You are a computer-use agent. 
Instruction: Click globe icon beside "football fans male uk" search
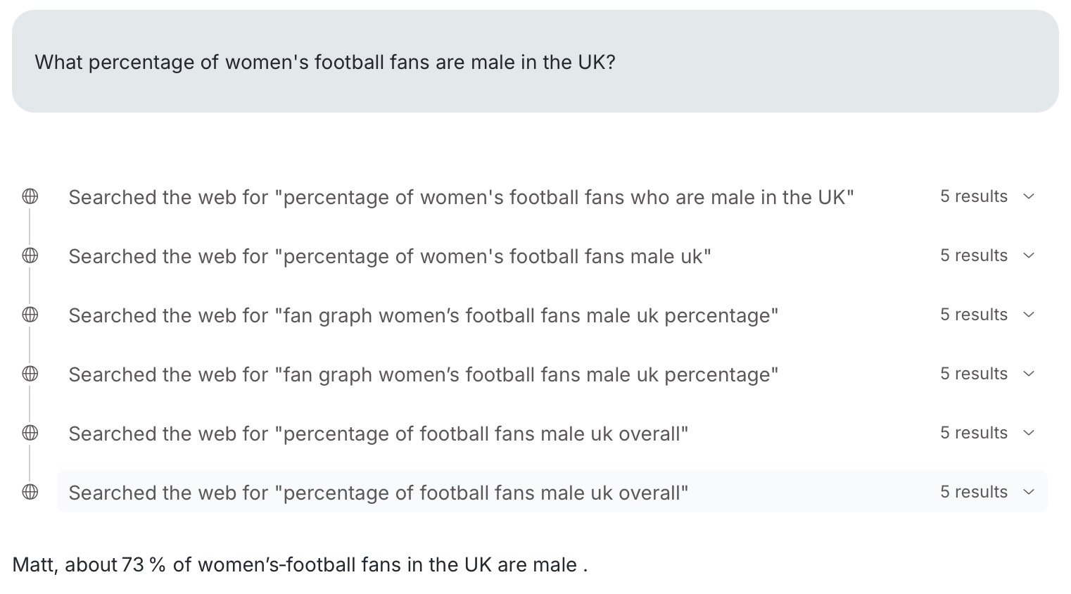point(30,256)
